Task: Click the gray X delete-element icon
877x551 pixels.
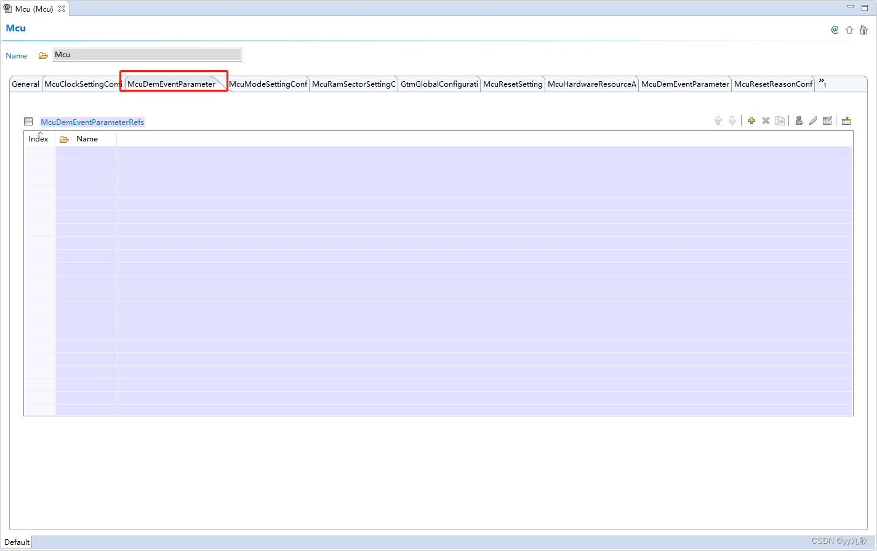Action: point(766,121)
